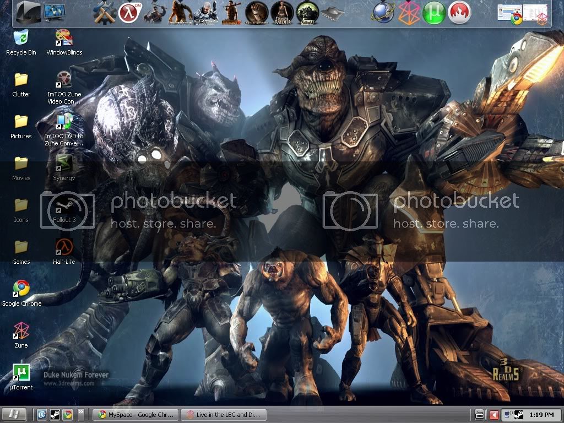Switch to Chrome window thumbnail in dock
Screen dimensions: 564x423
pos(509,14)
